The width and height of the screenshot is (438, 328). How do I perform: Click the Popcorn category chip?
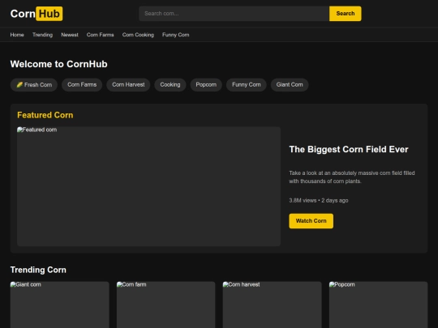(x=206, y=85)
